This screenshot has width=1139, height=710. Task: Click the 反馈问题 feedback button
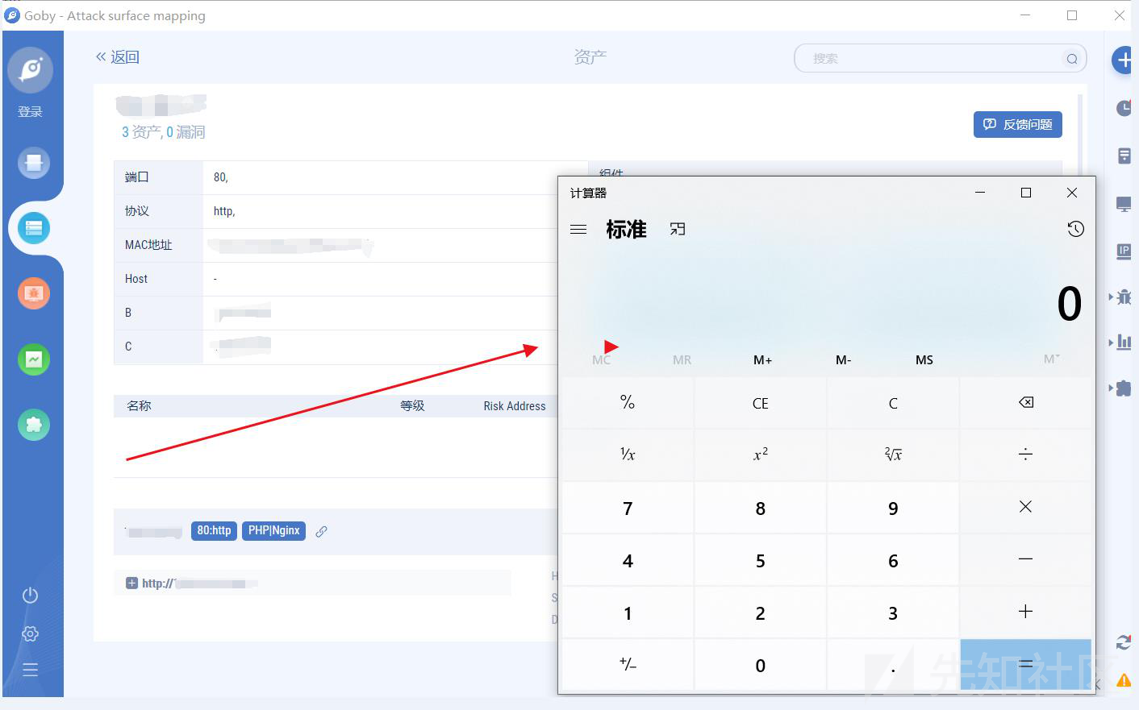coord(1018,125)
